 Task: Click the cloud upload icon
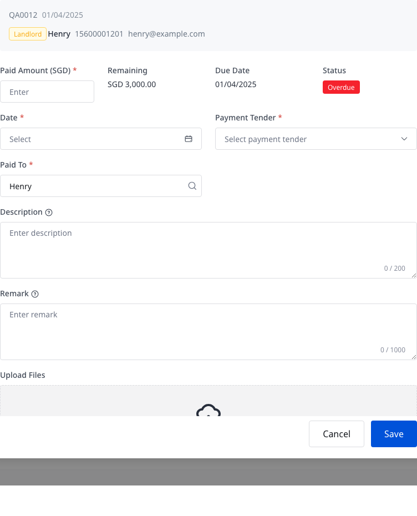pos(208,409)
